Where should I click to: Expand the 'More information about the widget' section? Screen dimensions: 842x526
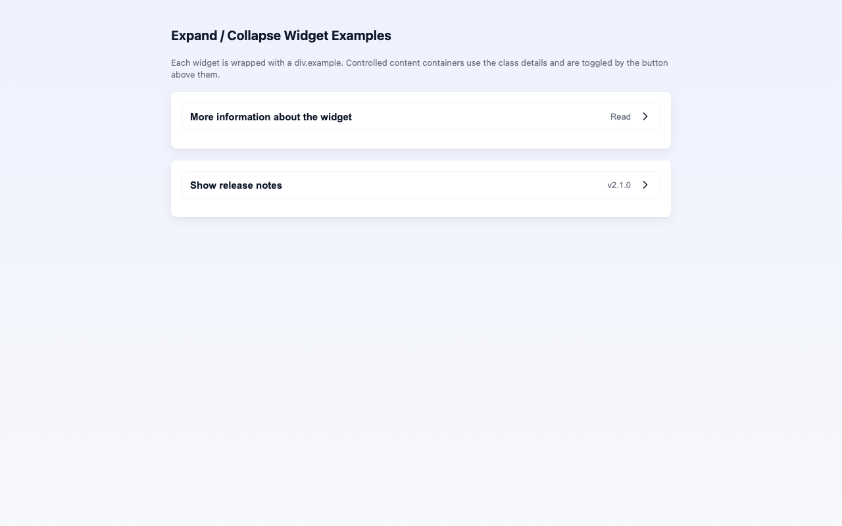(421, 116)
